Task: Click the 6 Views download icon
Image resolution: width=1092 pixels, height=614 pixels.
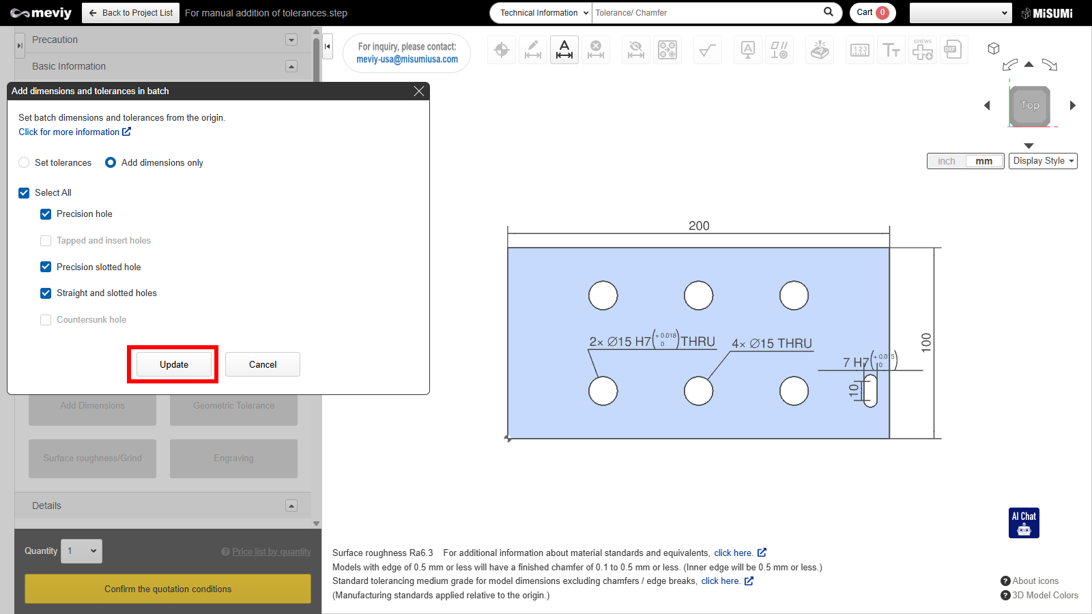Action: click(x=923, y=50)
